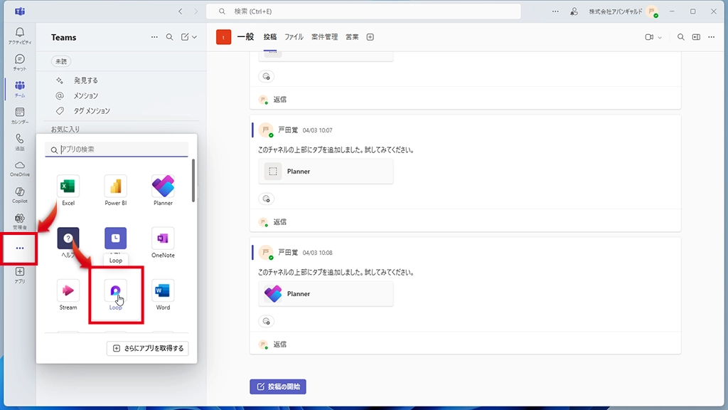728x410 pixels.
Task: Expand the meet now dropdown chevron
Action: coord(659,37)
